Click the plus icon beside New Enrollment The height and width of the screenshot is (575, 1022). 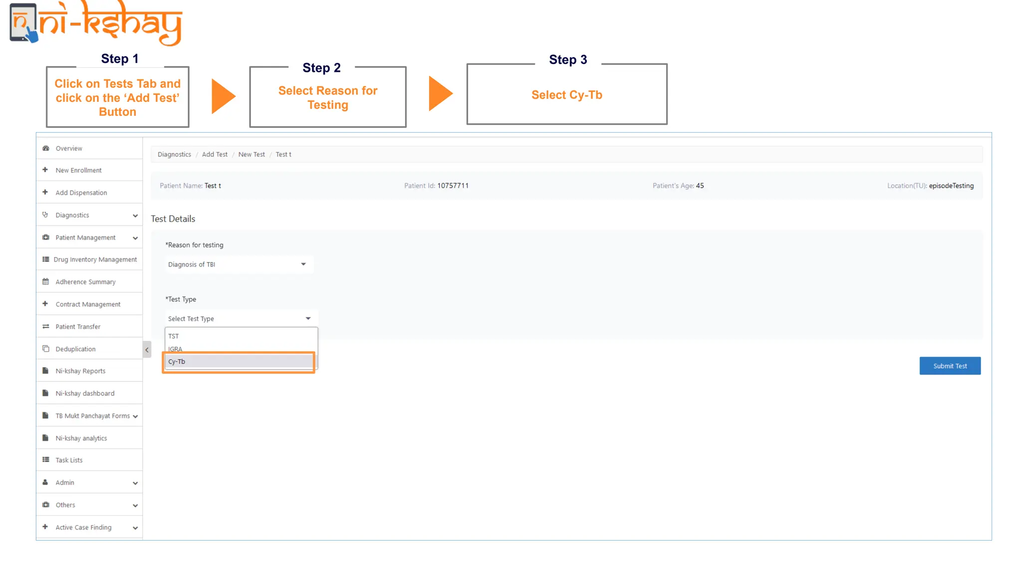(x=45, y=170)
